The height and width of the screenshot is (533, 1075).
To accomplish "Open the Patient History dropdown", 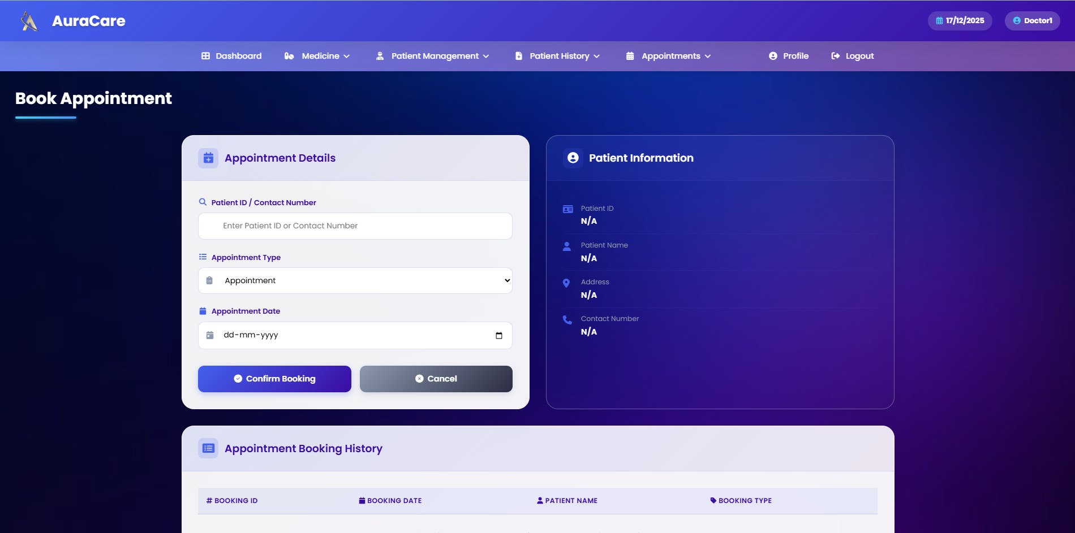I will click(558, 56).
